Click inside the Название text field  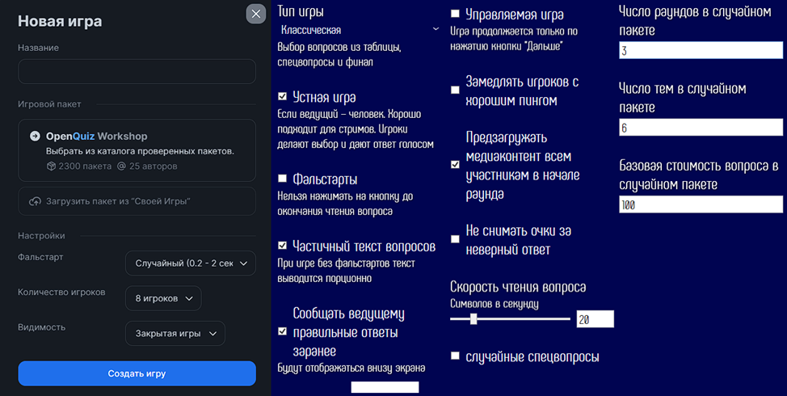point(137,71)
